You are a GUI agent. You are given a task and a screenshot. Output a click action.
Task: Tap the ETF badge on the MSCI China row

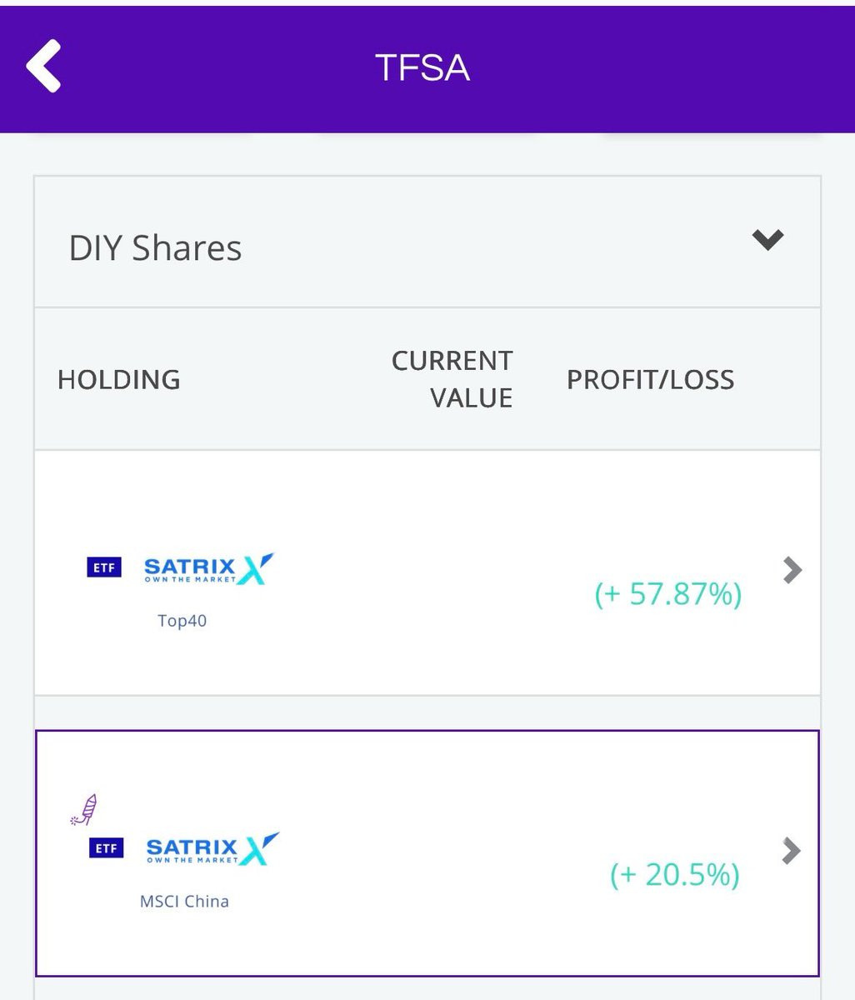[106, 848]
